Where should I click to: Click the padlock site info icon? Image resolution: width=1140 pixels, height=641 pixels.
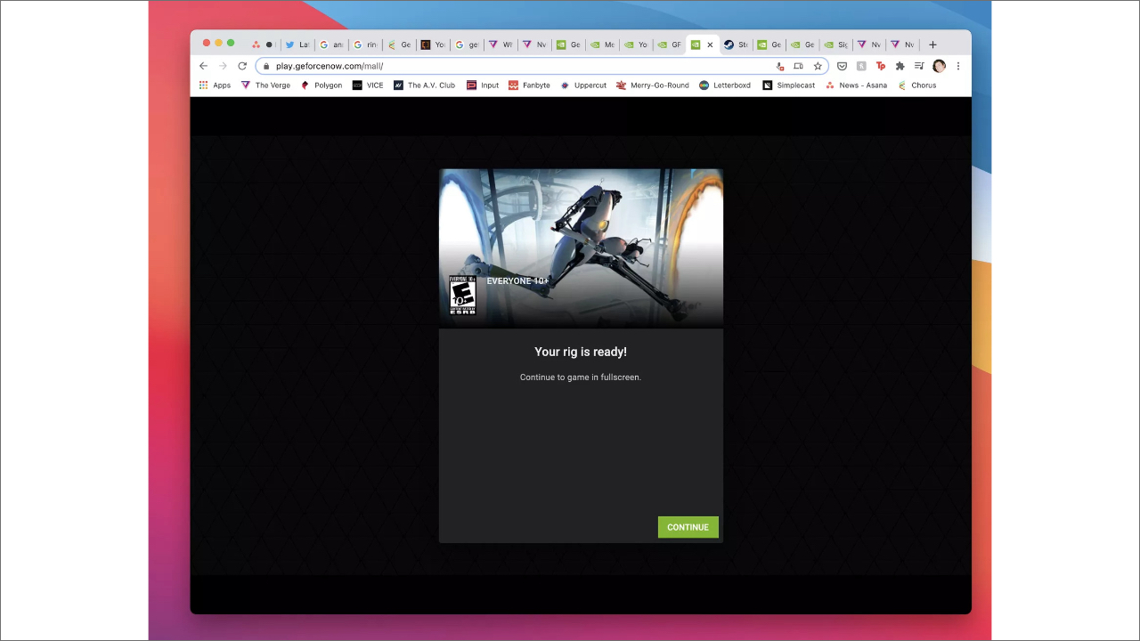point(265,66)
